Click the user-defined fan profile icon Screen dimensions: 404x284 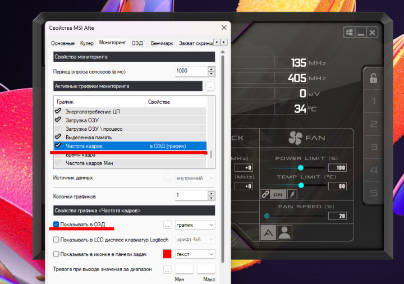284,232
